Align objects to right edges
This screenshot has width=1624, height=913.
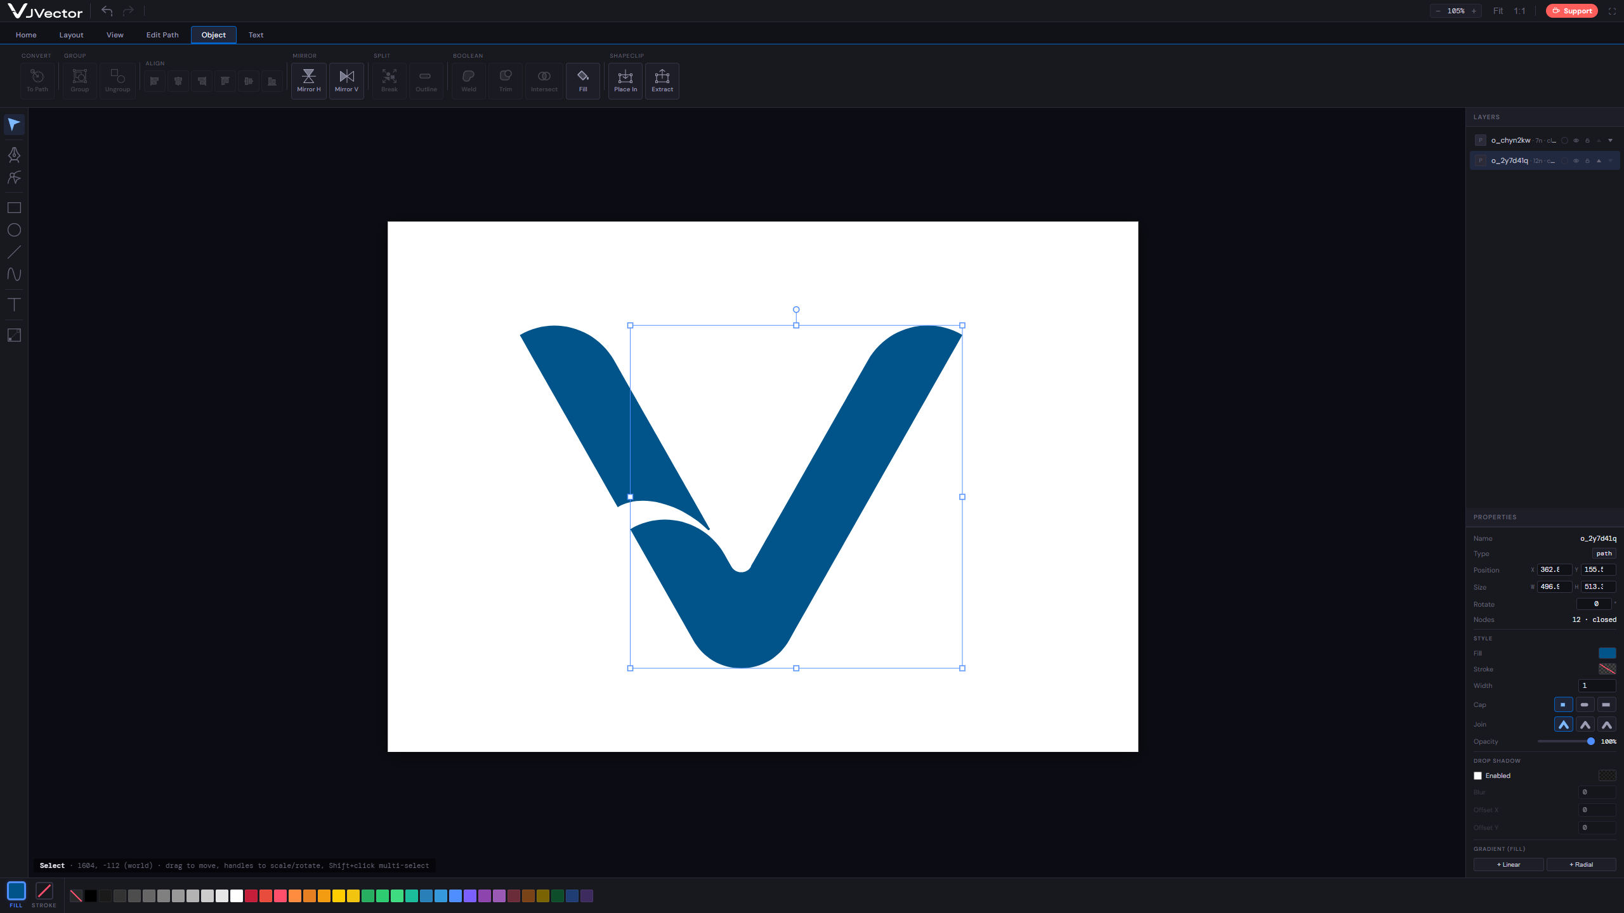click(202, 81)
